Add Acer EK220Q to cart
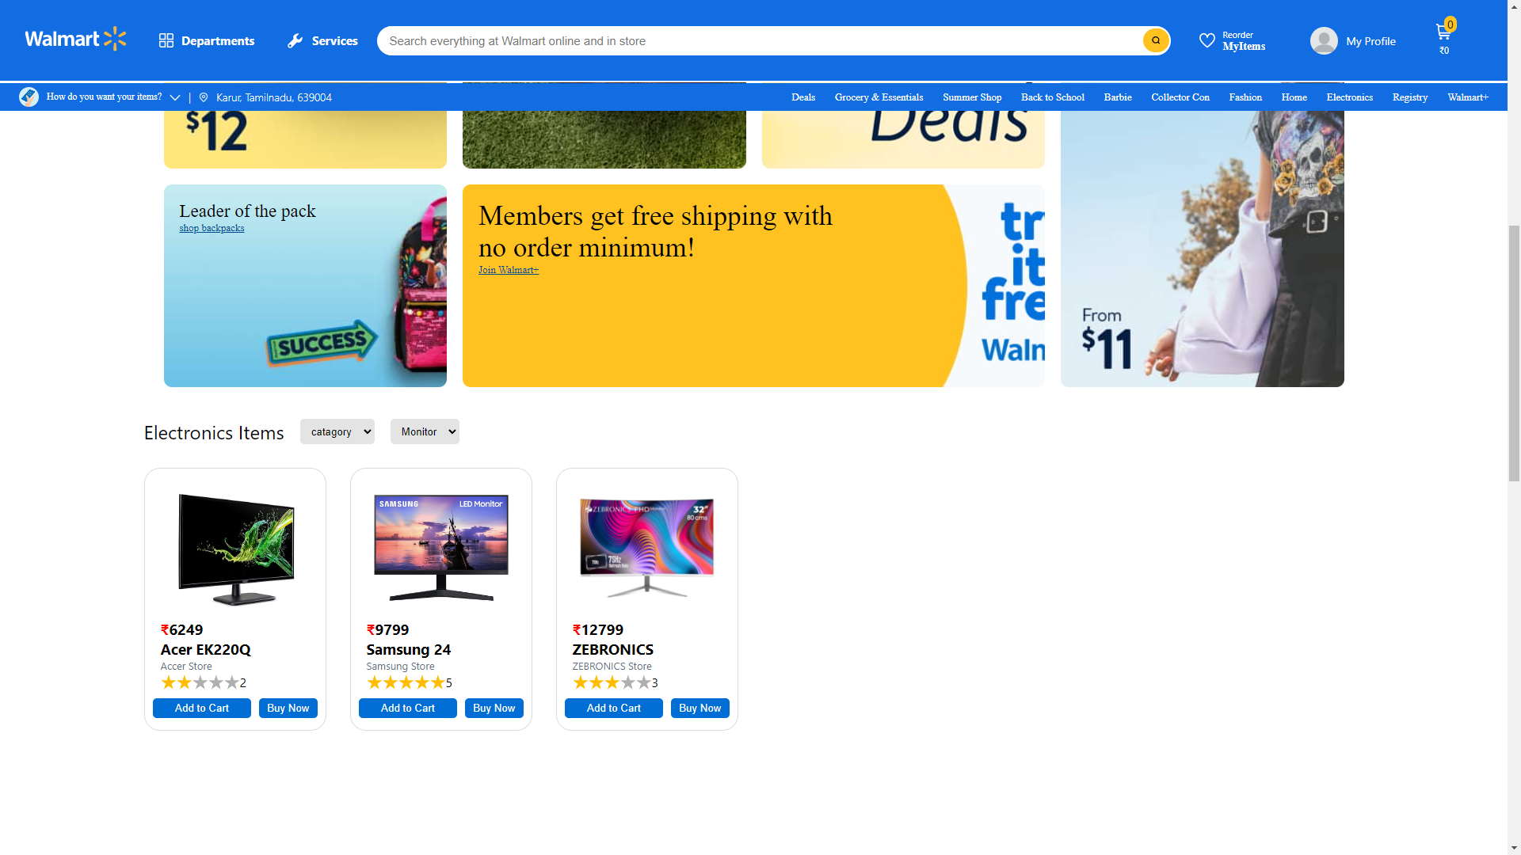Screen dimensions: 1521x855 click(x=201, y=708)
